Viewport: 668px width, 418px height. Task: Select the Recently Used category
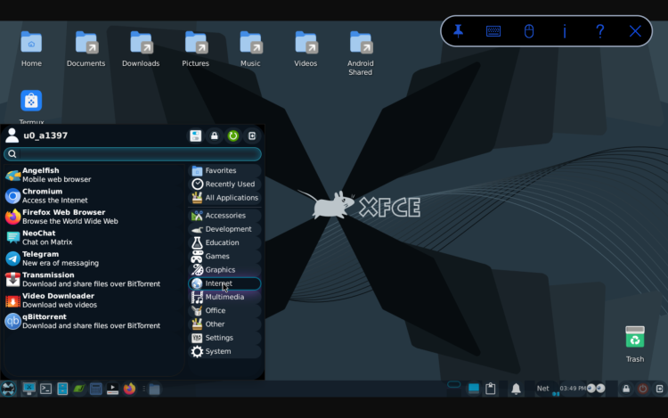coord(224,184)
